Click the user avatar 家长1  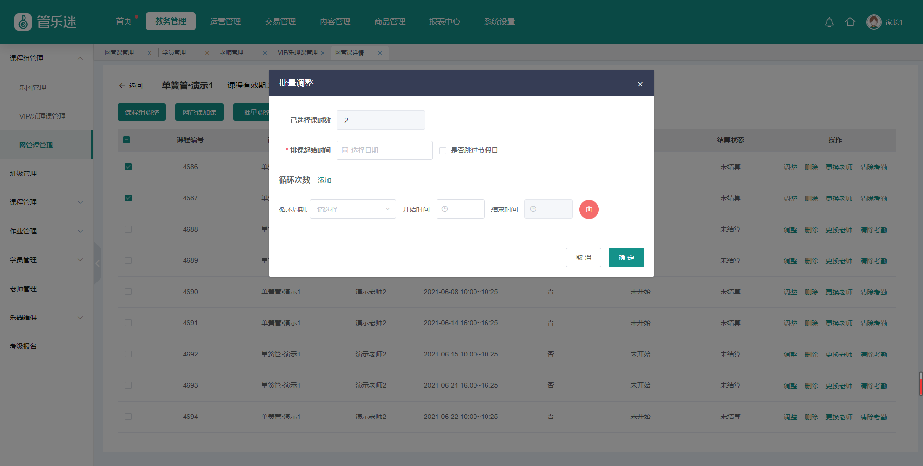pyautogui.click(x=873, y=22)
